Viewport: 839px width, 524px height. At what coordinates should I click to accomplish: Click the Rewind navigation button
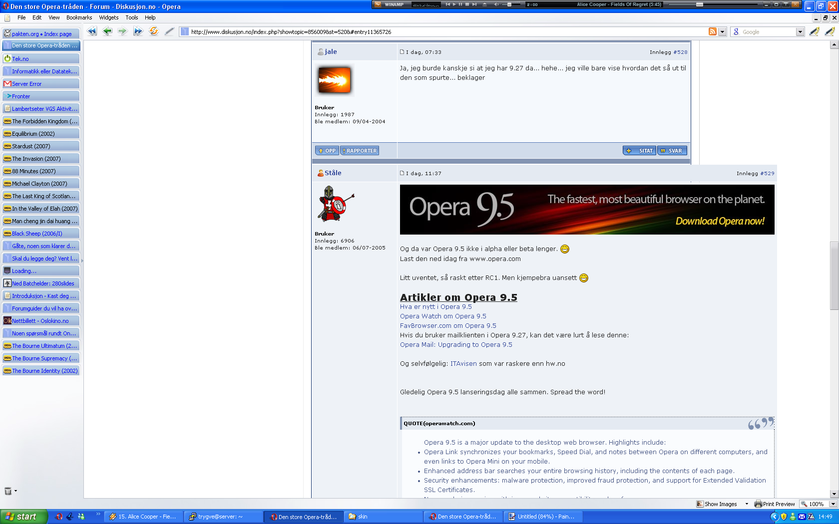92,31
